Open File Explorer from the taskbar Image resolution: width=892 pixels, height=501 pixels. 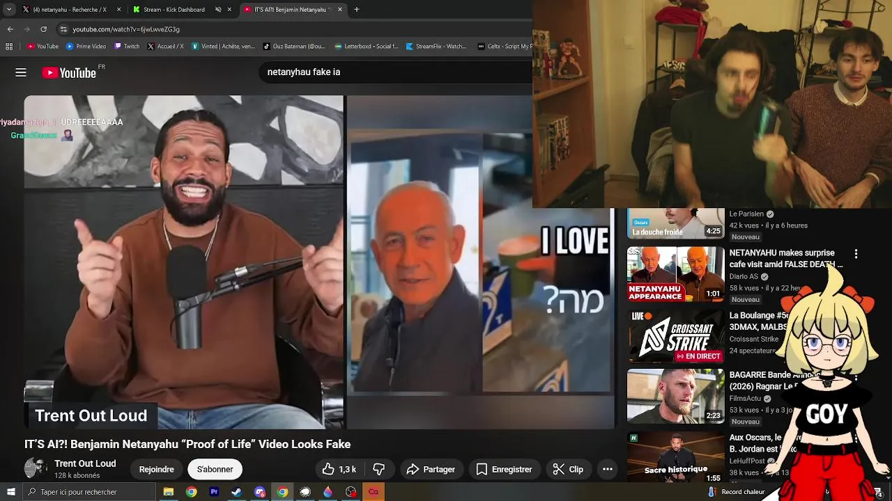(x=169, y=492)
